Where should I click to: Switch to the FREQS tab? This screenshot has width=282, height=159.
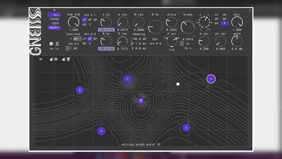pos(54,19)
